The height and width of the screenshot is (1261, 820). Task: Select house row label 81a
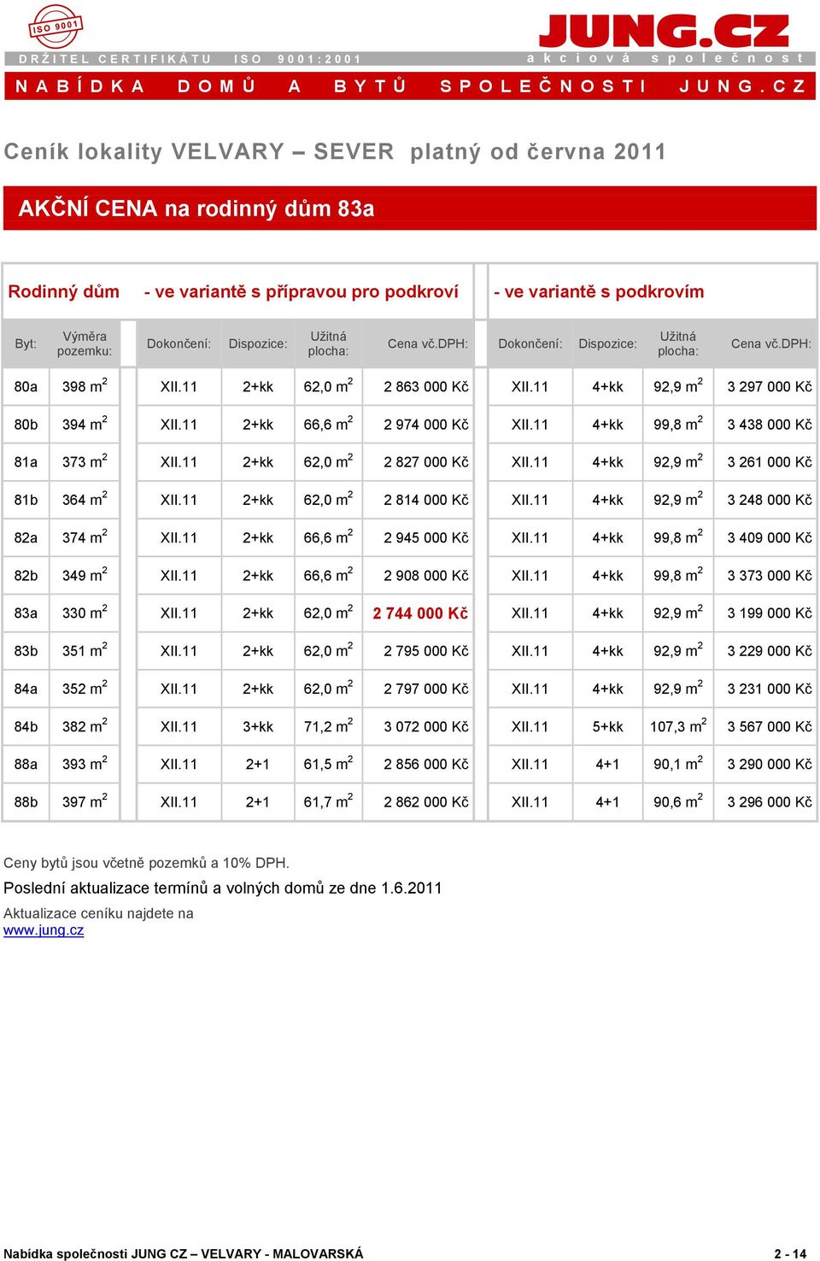click(26, 462)
